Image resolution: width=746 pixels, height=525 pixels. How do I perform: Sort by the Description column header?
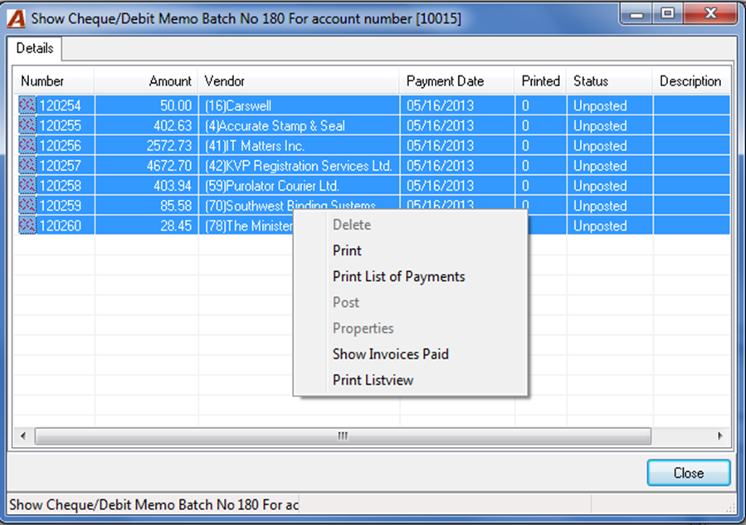pos(691,80)
